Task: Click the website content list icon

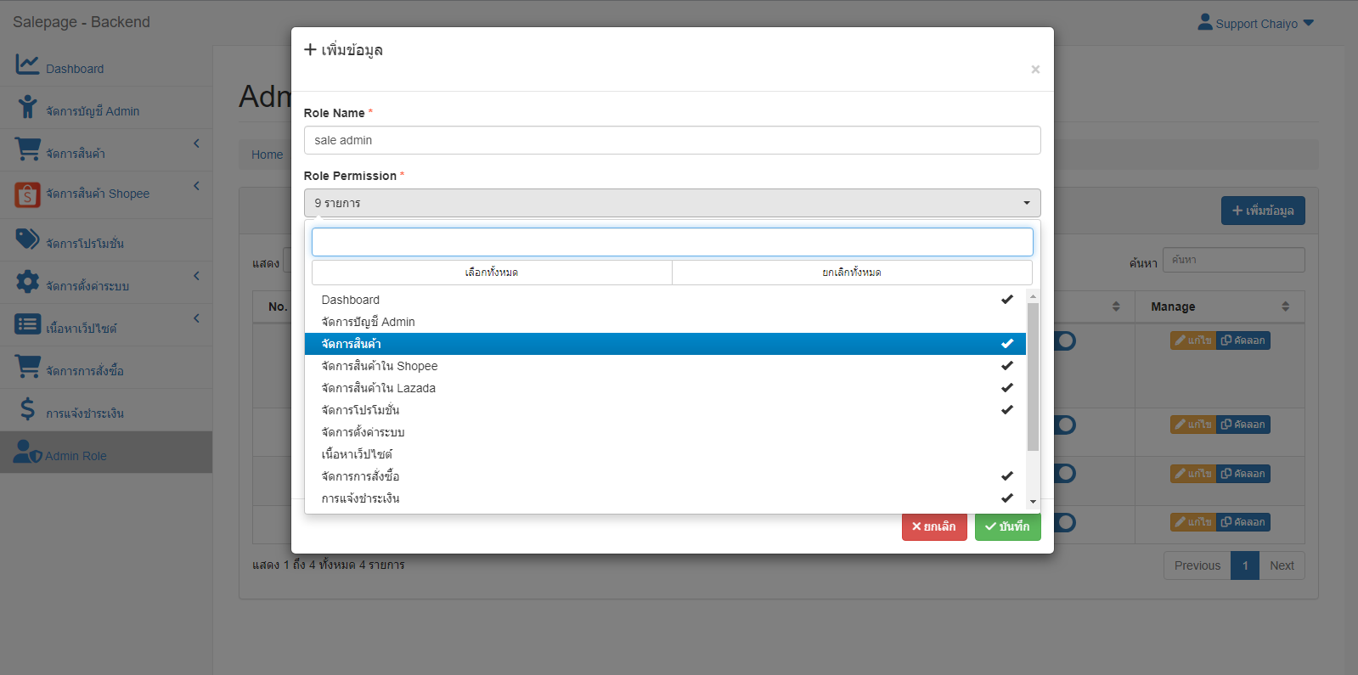Action: (x=27, y=325)
